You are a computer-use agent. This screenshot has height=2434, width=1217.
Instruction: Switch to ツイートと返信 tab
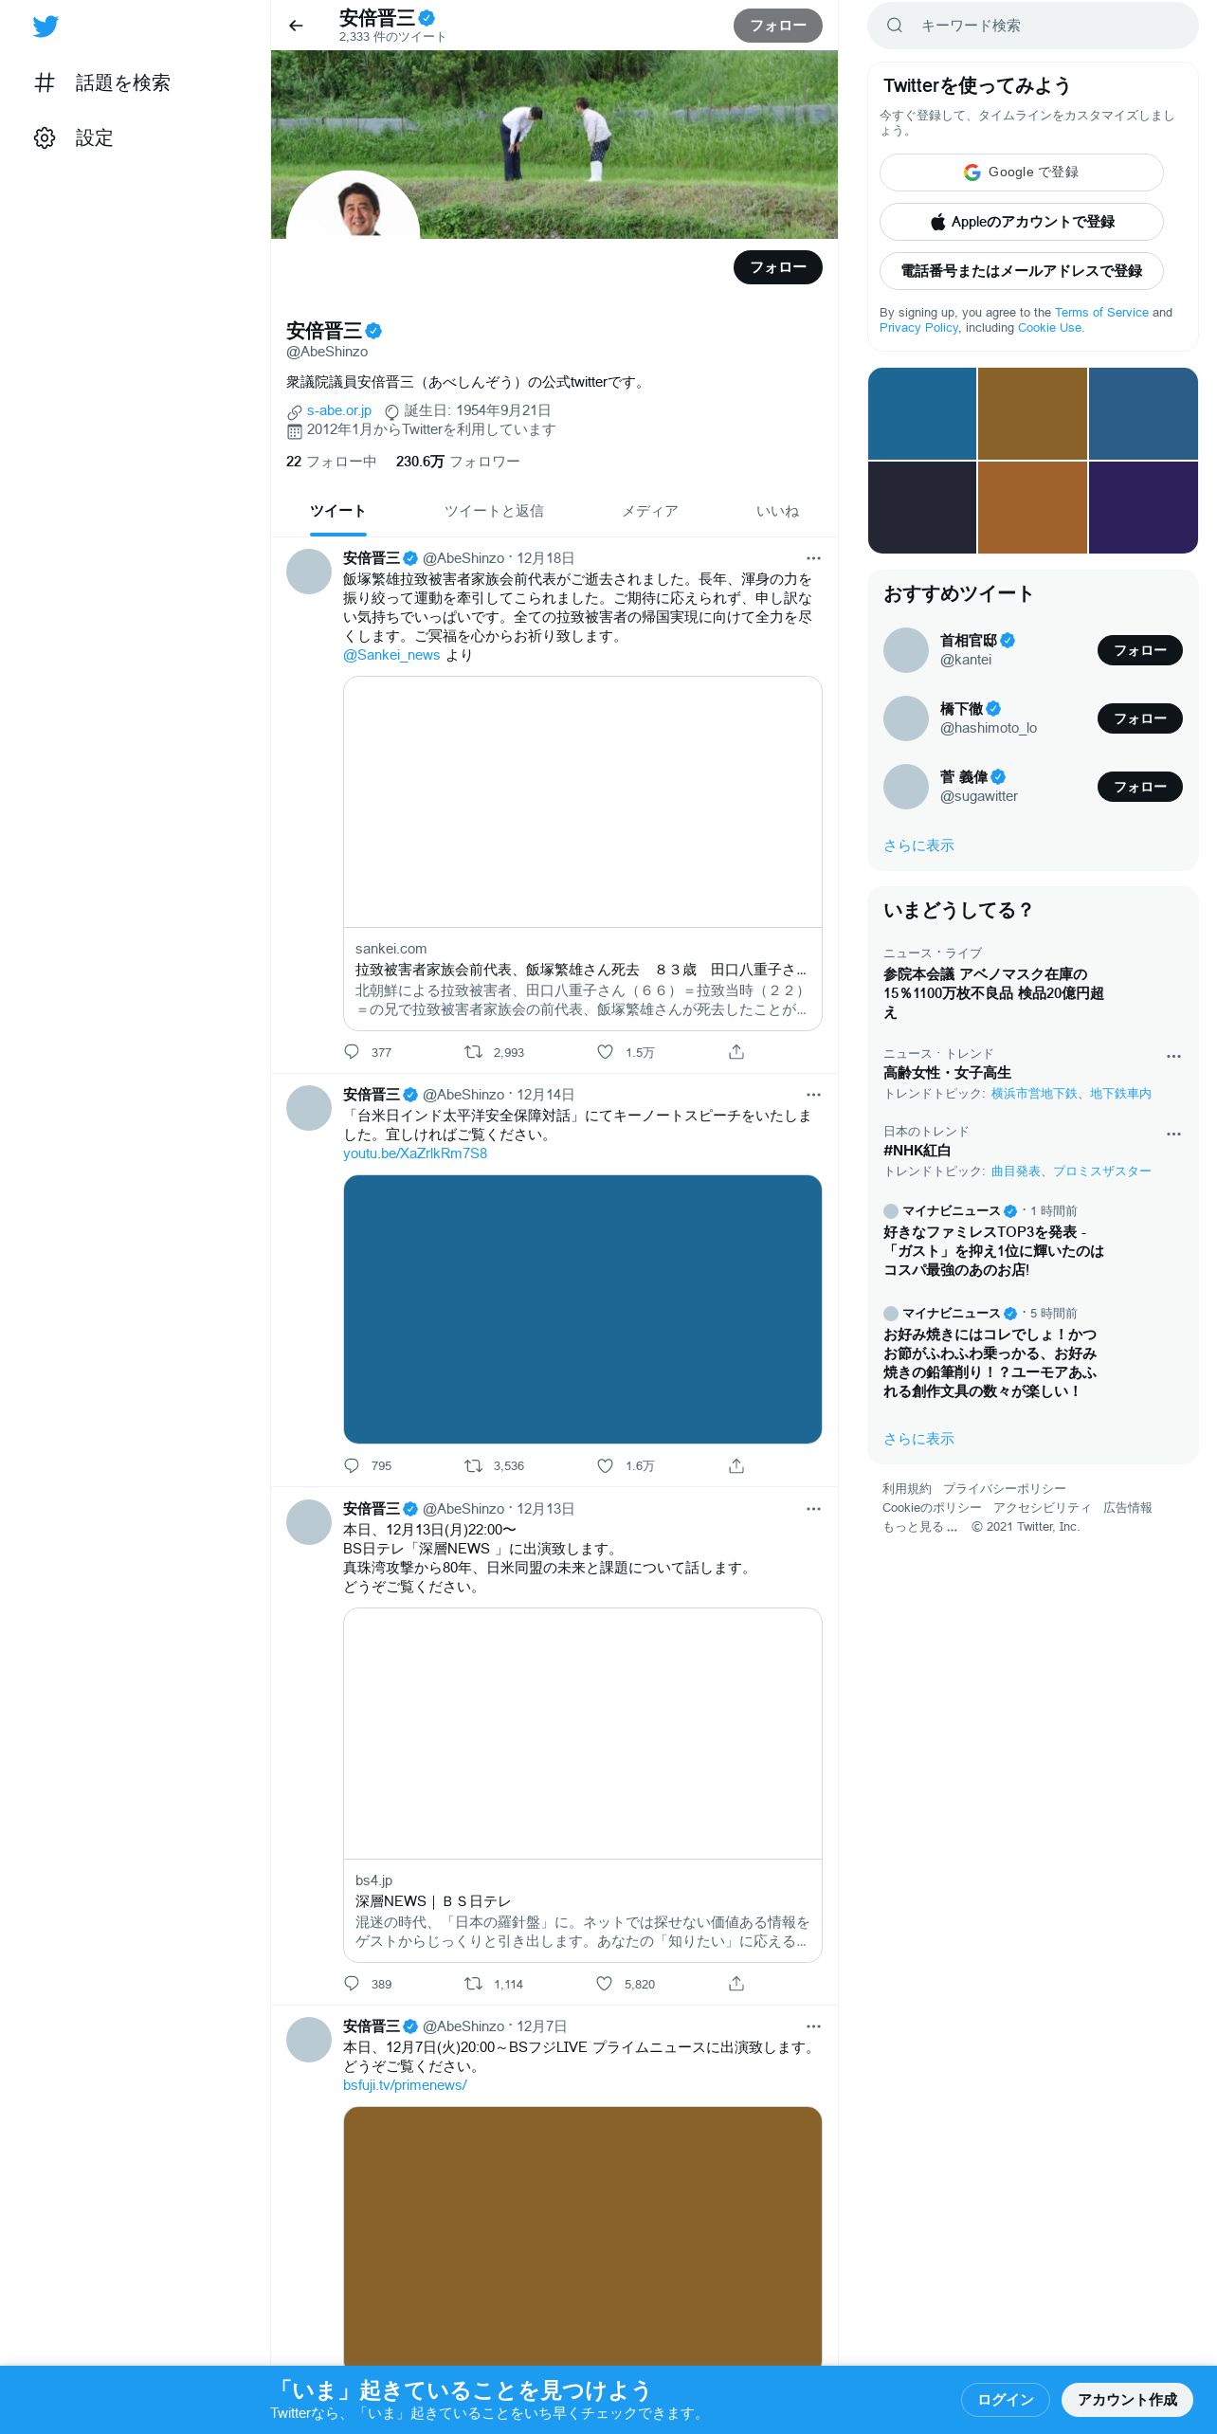click(x=494, y=512)
